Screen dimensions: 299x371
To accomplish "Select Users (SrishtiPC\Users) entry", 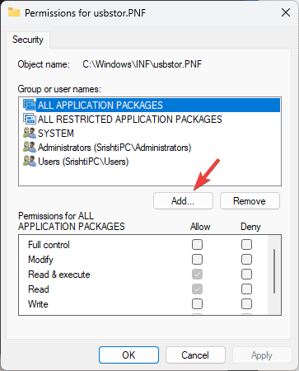I will (83, 162).
